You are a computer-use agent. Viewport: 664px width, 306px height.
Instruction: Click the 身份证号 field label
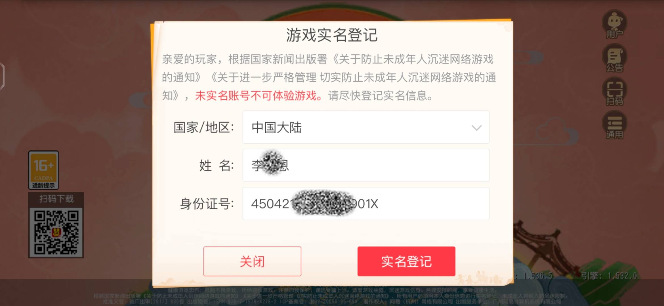(x=207, y=204)
